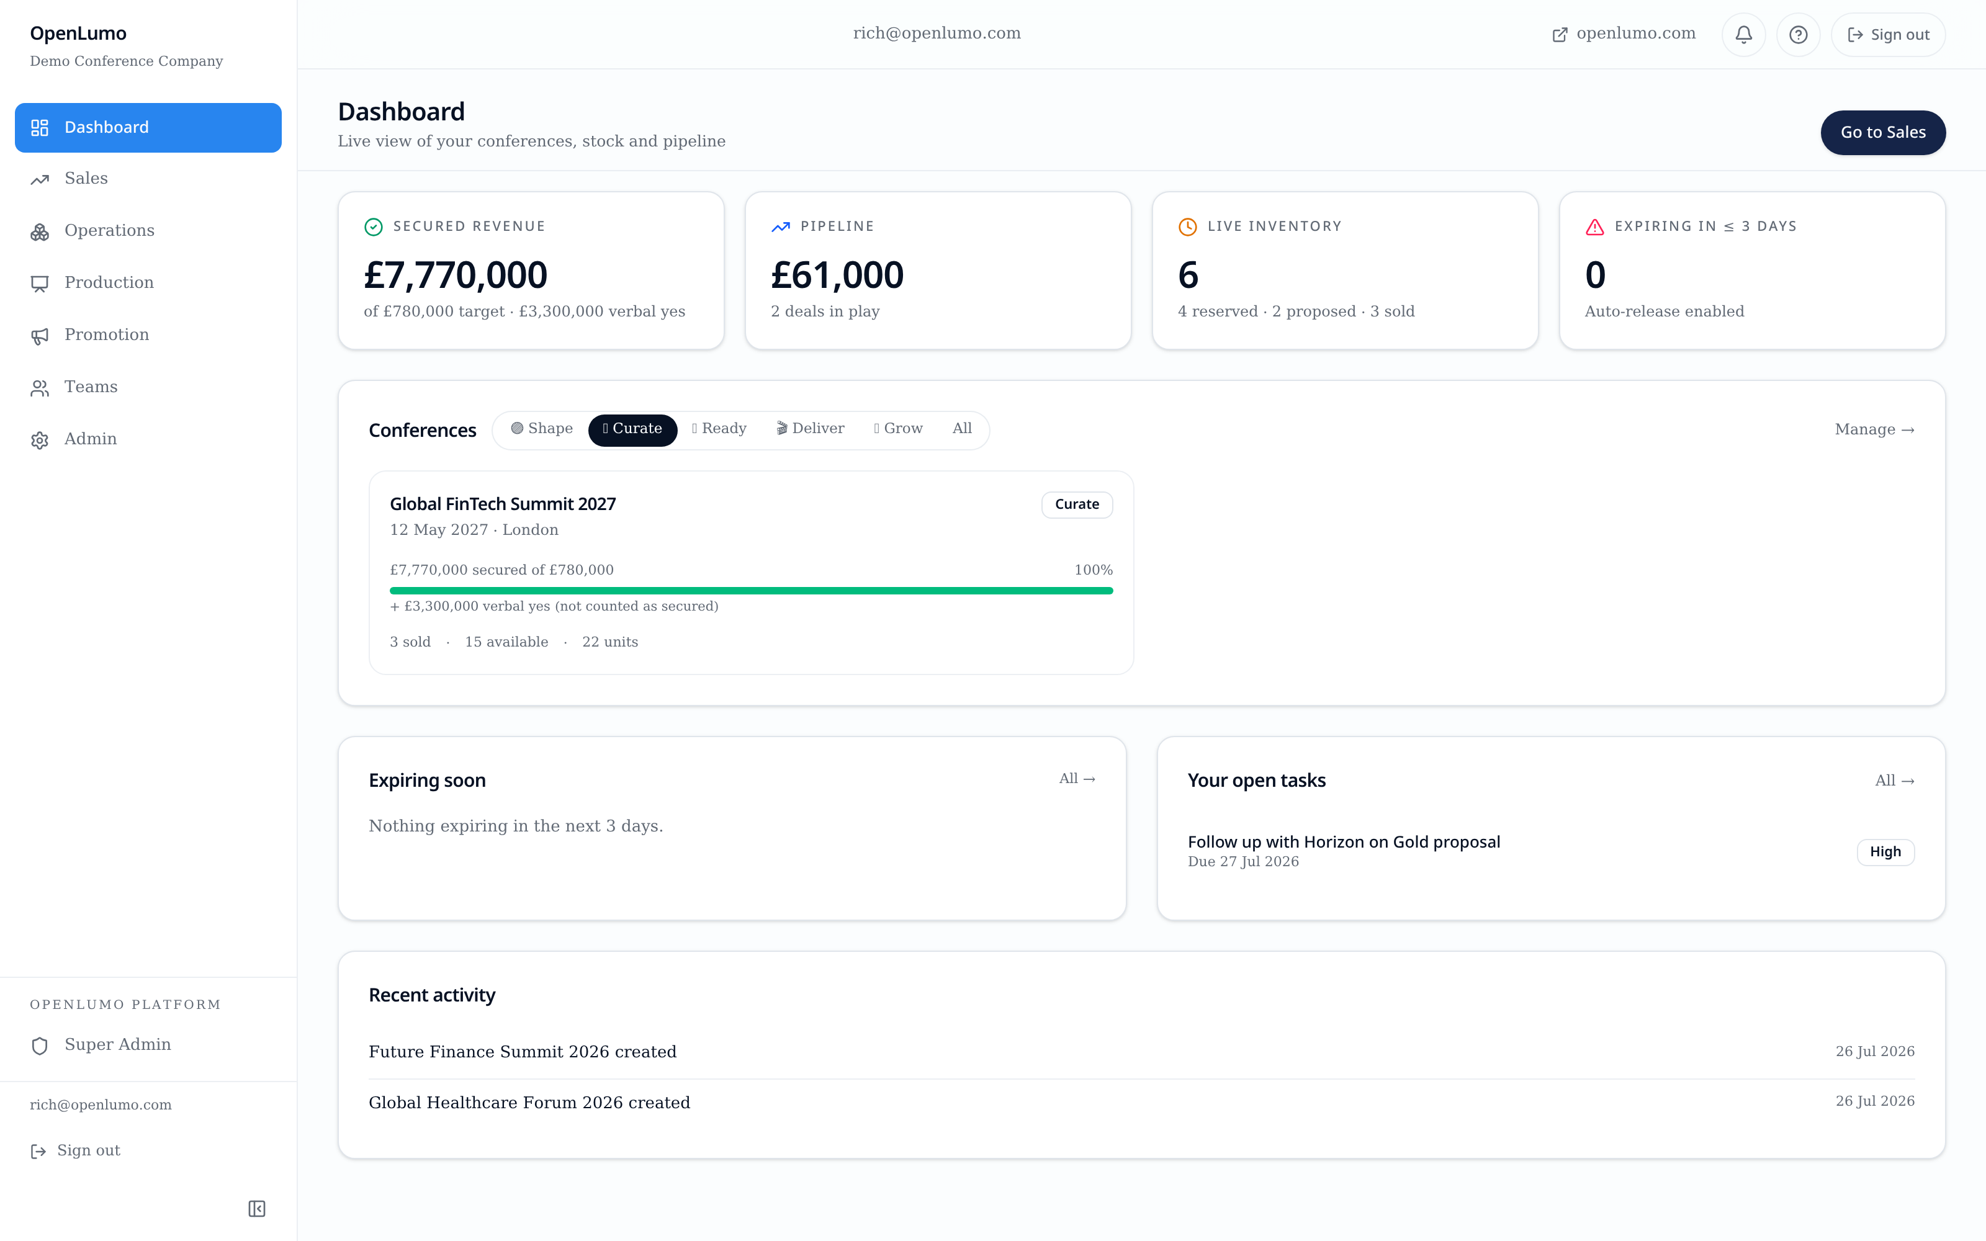Click the Sales trend arrow icon
The image size is (1986, 1241).
(x=39, y=180)
